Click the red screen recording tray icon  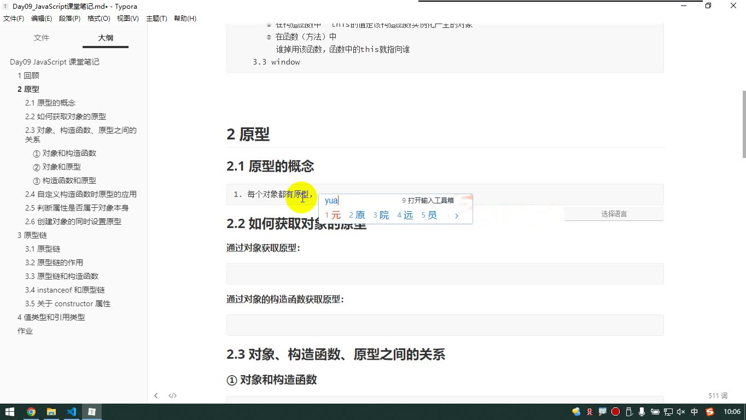(x=615, y=412)
